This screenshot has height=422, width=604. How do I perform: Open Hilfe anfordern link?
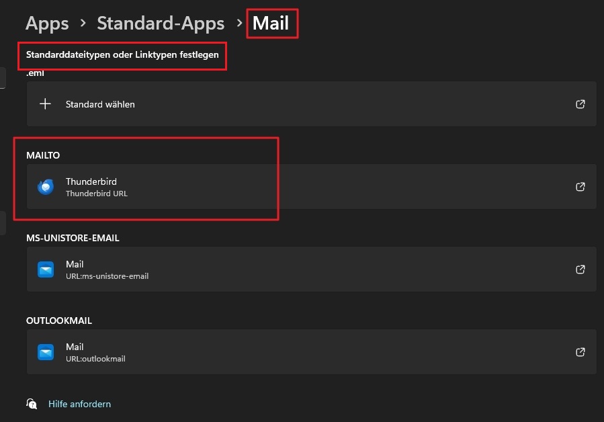click(x=79, y=404)
